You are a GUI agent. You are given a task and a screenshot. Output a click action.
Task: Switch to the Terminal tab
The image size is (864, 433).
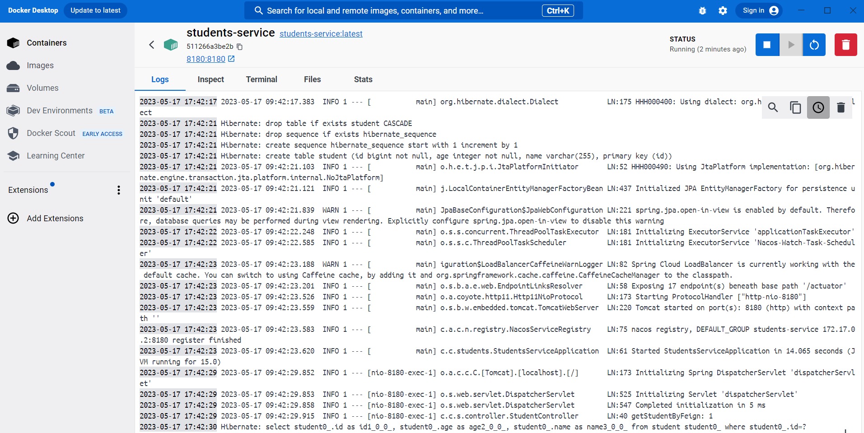tap(262, 79)
